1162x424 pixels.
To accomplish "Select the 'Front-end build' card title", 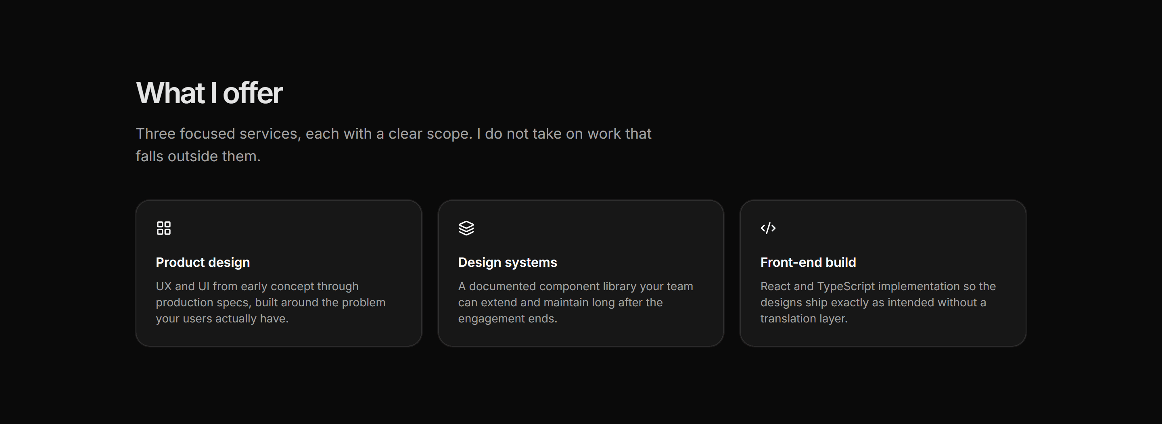I will [808, 262].
